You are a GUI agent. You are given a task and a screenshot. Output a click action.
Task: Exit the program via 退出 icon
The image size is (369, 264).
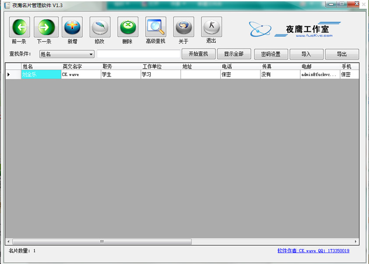211,27
